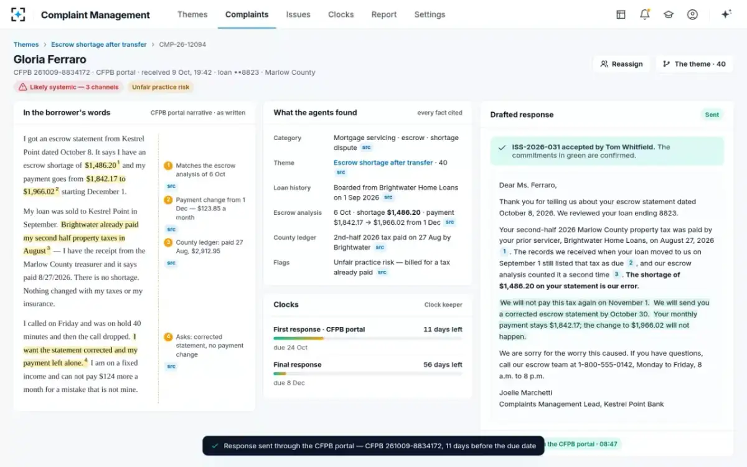
Task: Click the ISS-2026-031 accepted checkmark icon
Action: tap(502, 148)
